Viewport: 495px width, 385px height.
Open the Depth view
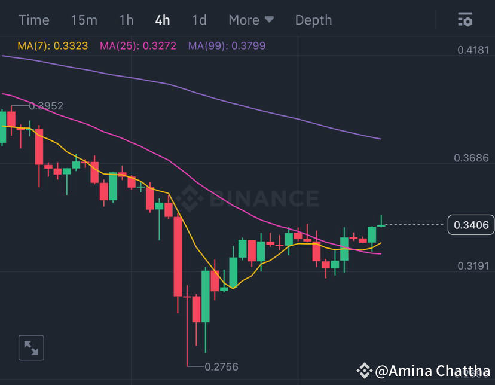click(313, 20)
